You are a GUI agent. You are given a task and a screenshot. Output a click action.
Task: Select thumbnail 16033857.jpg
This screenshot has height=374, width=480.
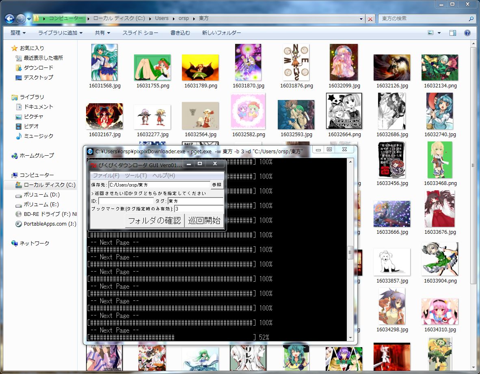click(392, 262)
